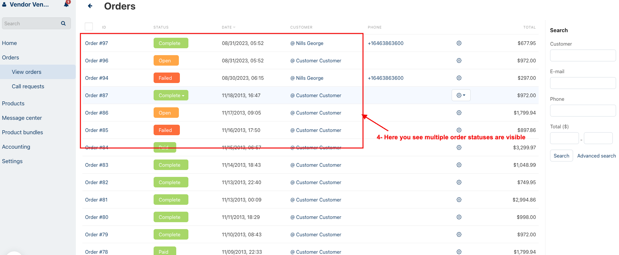Focus the E-mail search field
619x255 pixels.
[x=583, y=83]
